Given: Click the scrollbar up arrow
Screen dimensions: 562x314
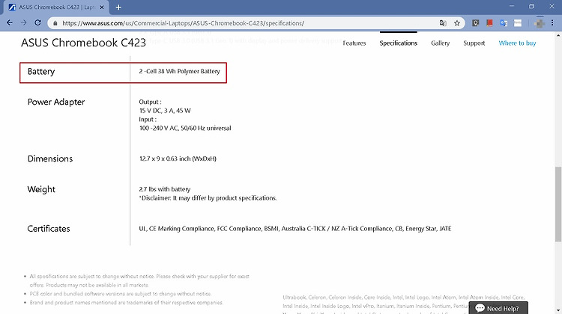Looking at the screenshot, I should coord(558,35).
